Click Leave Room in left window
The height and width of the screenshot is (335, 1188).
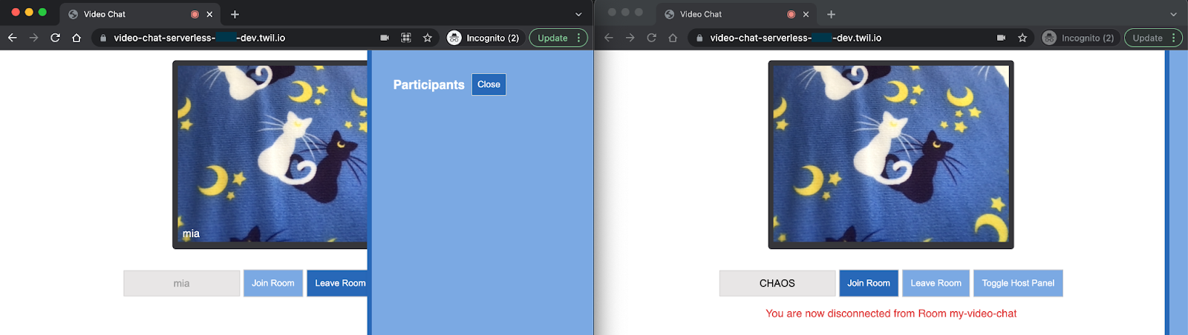(x=339, y=283)
